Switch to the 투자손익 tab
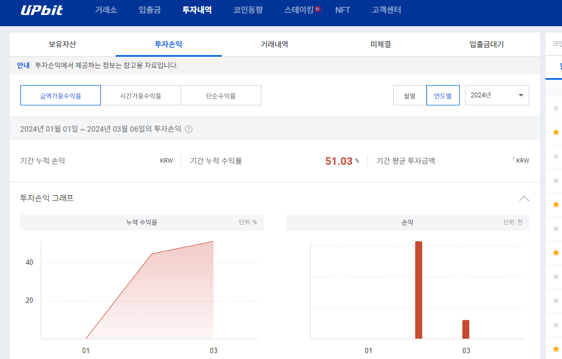 [x=168, y=44]
